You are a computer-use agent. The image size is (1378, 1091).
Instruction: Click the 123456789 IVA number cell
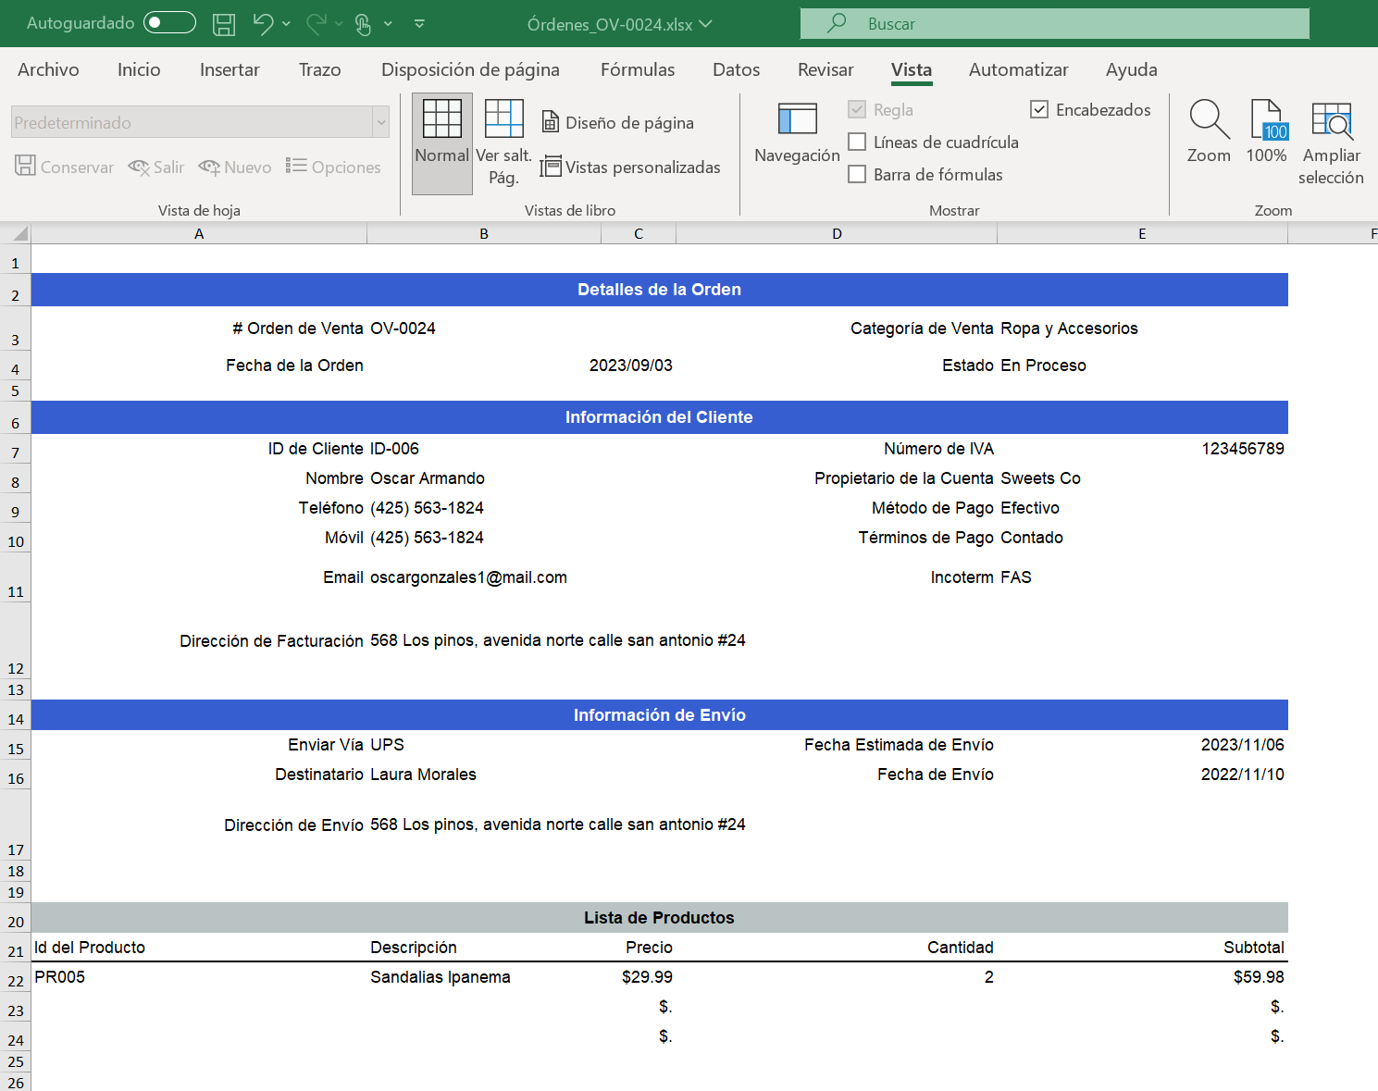(1142, 449)
